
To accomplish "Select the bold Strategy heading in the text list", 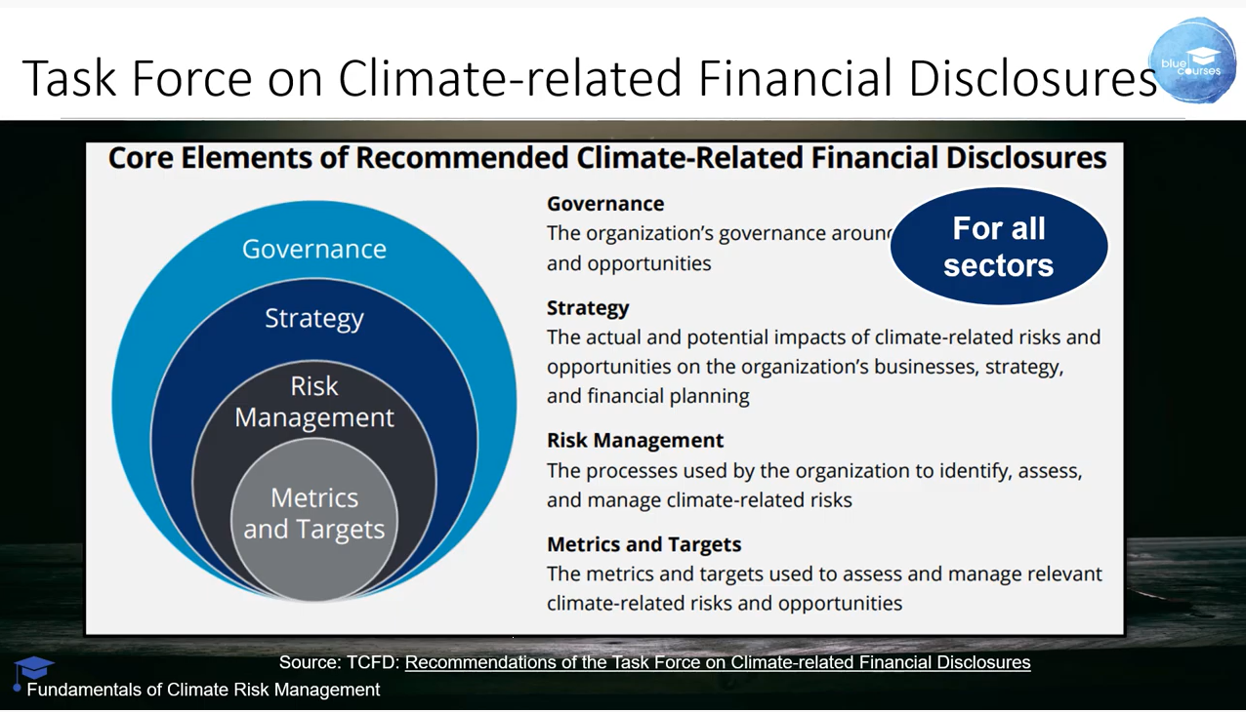I will point(588,308).
